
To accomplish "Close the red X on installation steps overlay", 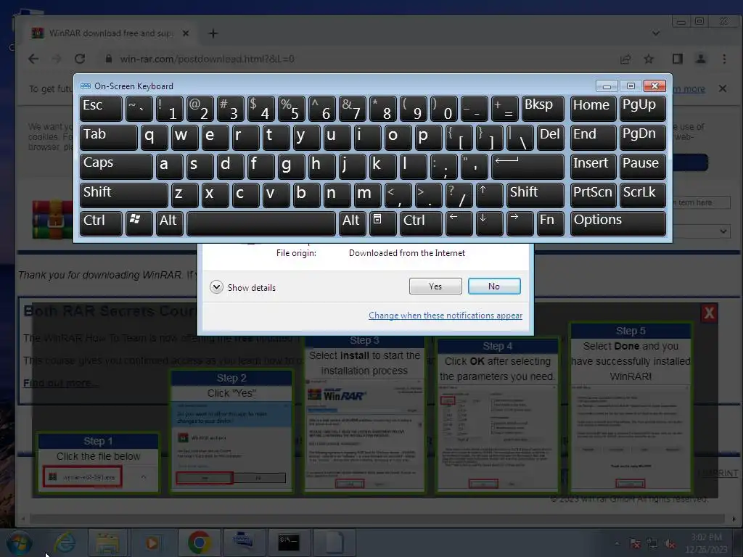I will (x=710, y=313).
